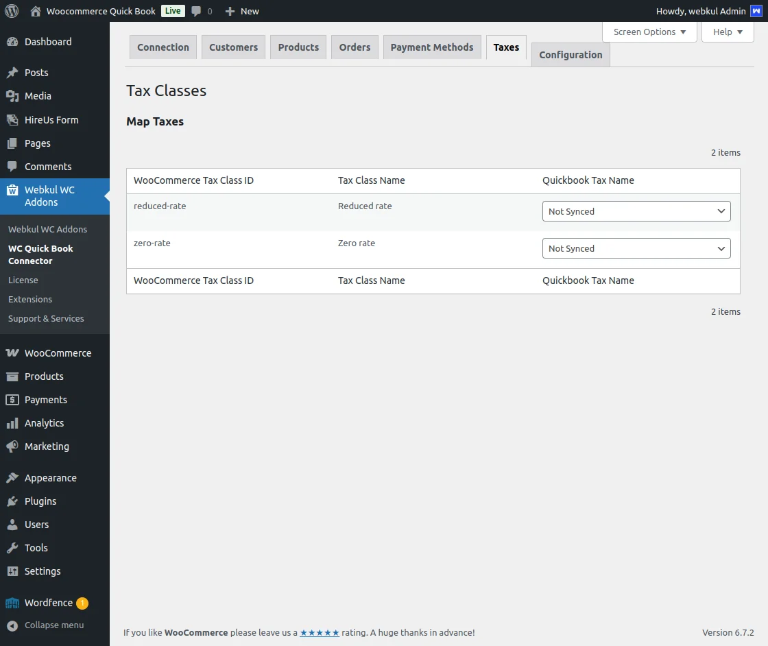Click the WooCommerce sidebar icon
The image size is (768, 646).
(14, 352)
